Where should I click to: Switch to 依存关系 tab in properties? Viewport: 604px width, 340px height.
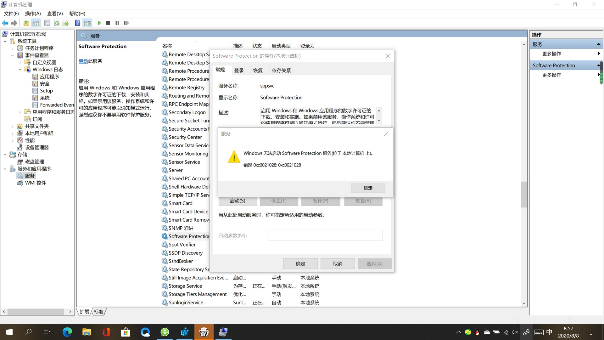point(281,71)
